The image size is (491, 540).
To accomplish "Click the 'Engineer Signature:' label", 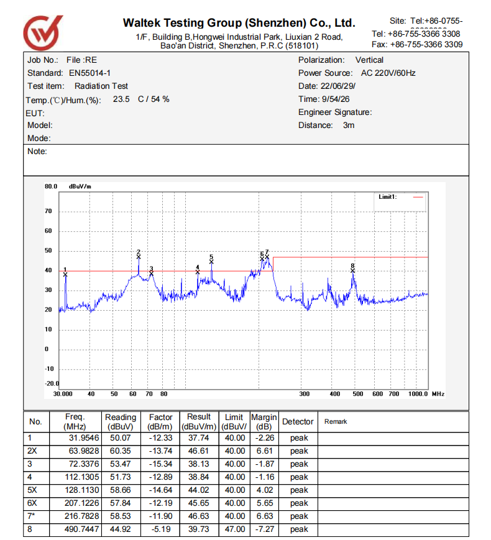I will [x=335, y=112].
